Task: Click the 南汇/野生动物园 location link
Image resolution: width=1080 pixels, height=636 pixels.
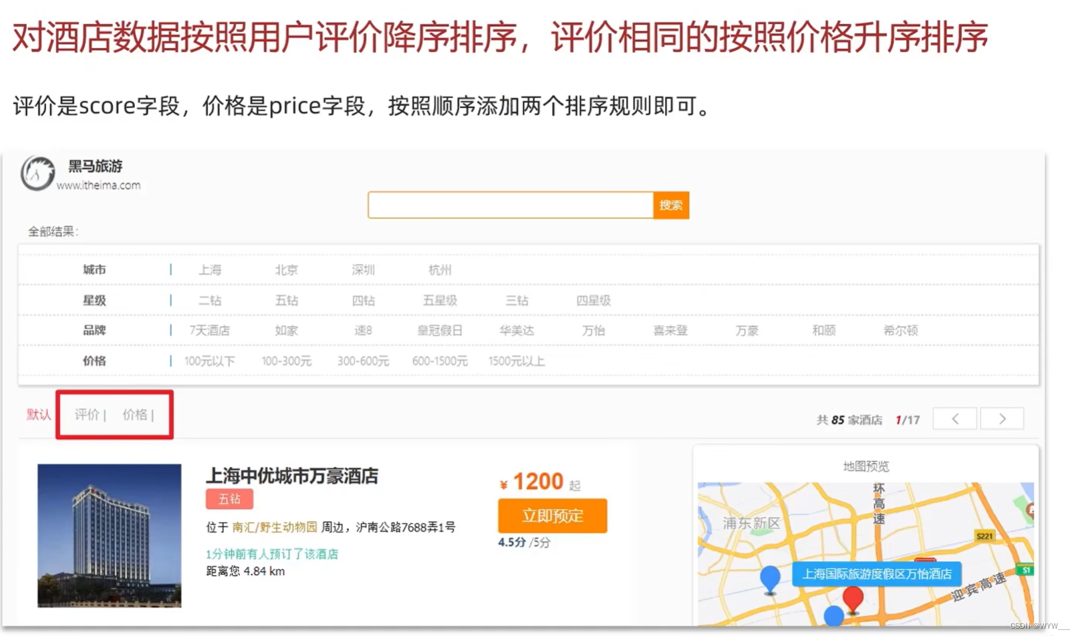Action: (275, 527)
